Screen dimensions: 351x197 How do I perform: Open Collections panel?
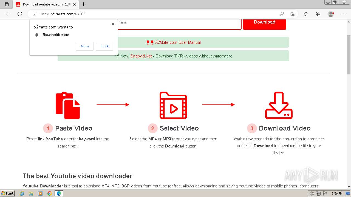click(318, 14)
